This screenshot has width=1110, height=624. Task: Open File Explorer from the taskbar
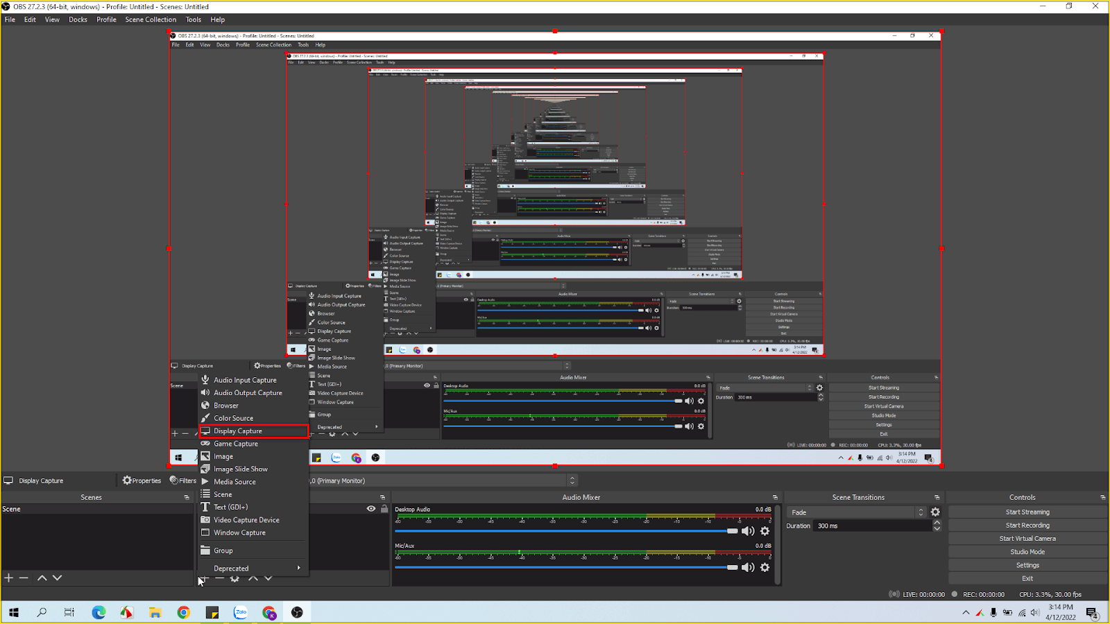click(155, 612)
